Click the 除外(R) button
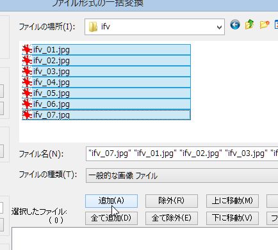278x250 pixels. (x=172, y=201)
